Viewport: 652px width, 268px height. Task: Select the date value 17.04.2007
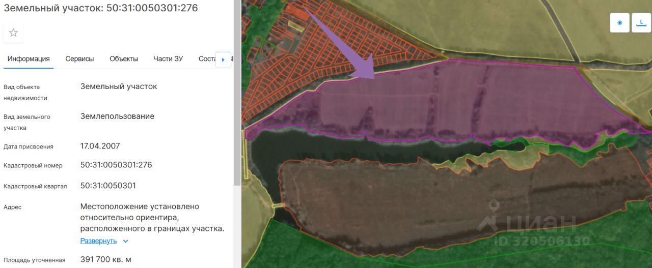tap(100, 146)
